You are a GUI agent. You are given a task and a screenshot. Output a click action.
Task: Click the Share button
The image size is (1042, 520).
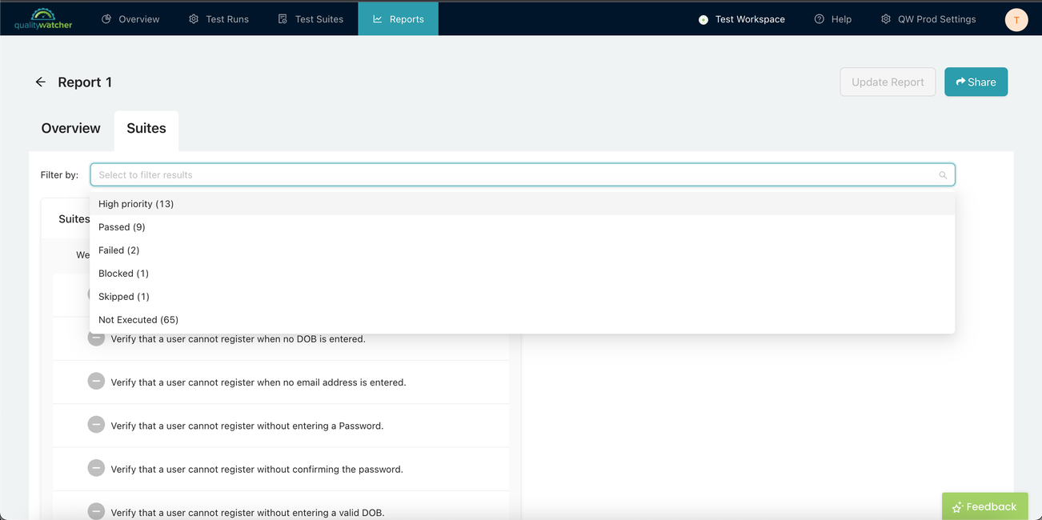[976, 82]
